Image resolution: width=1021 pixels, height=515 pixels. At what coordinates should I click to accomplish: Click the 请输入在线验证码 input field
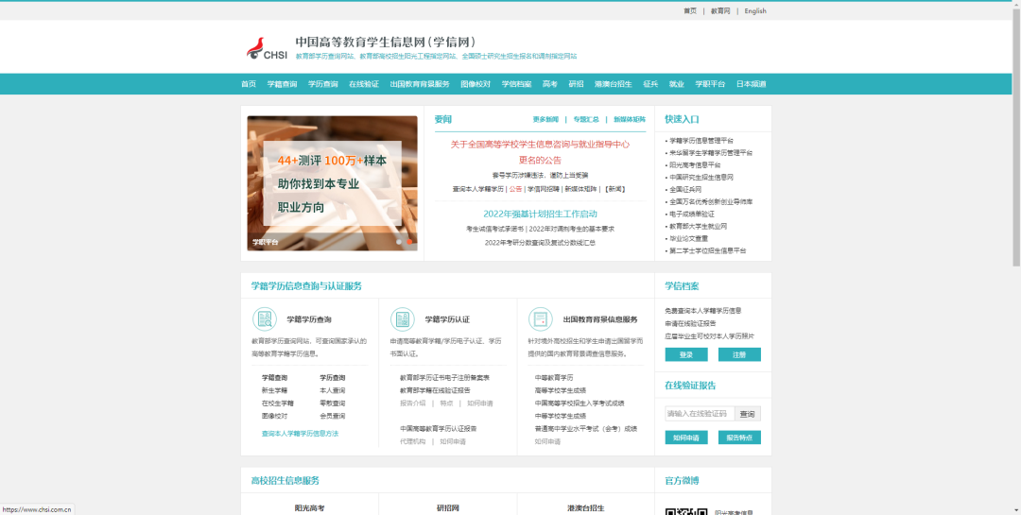coord(700,414)
